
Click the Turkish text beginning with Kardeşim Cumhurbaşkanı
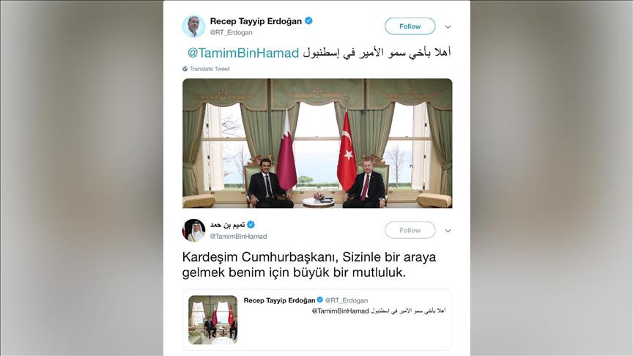(309, 264)
